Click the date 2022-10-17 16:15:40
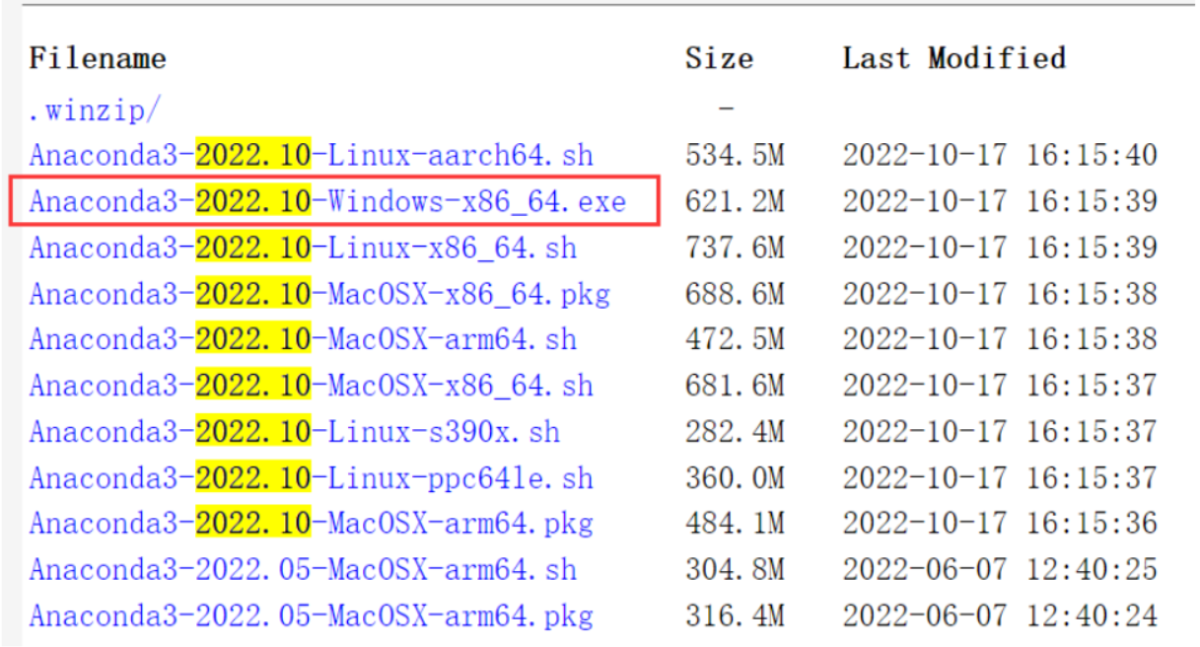 click(1000, 156)
